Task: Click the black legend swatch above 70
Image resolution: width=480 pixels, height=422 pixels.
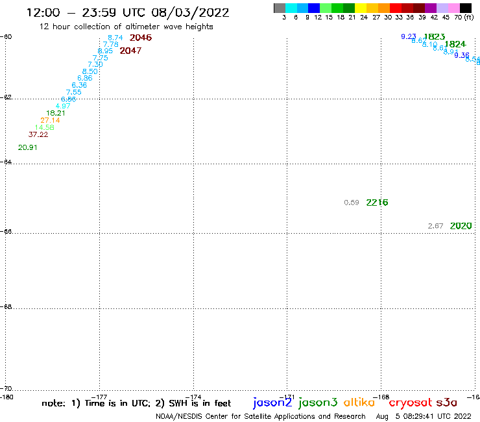Action: pos(466,8)
